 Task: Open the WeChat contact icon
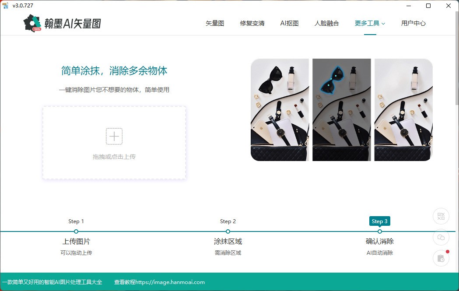441,237
